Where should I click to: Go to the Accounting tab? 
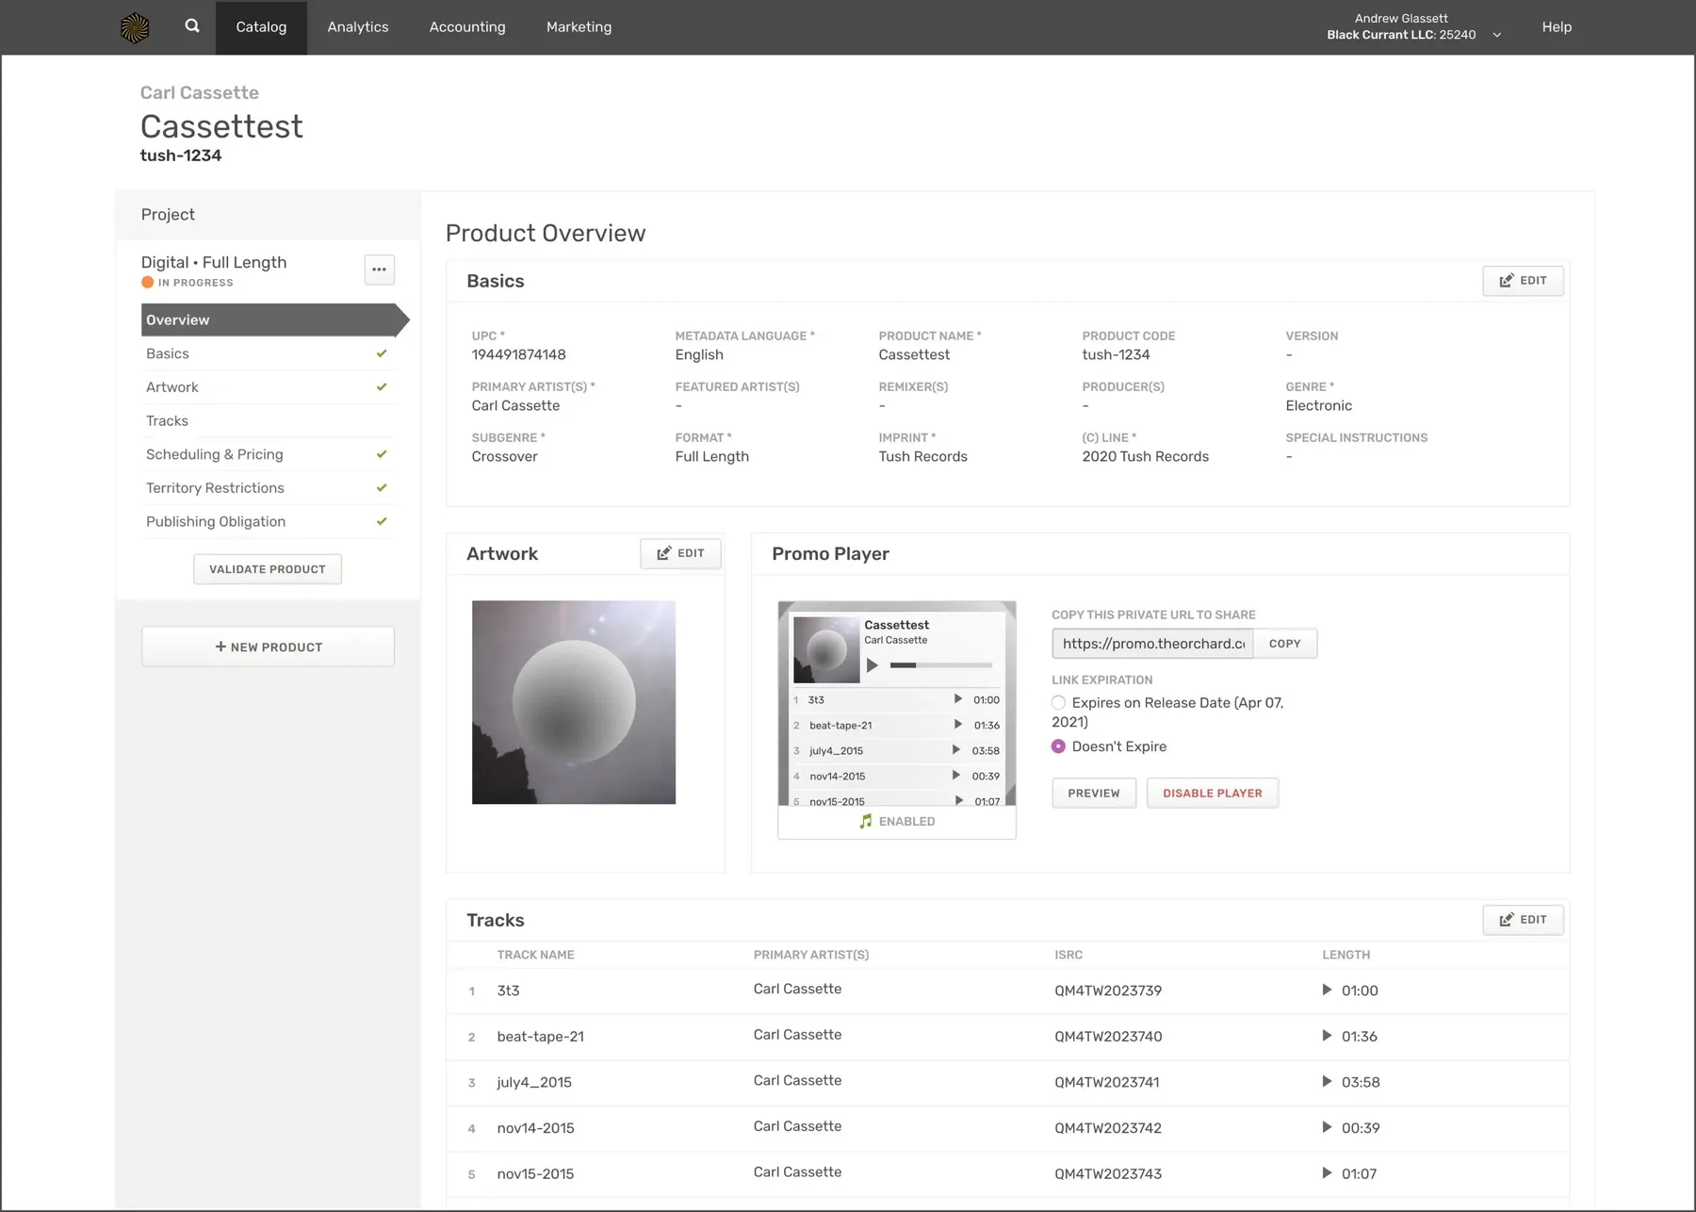point(467,27)
